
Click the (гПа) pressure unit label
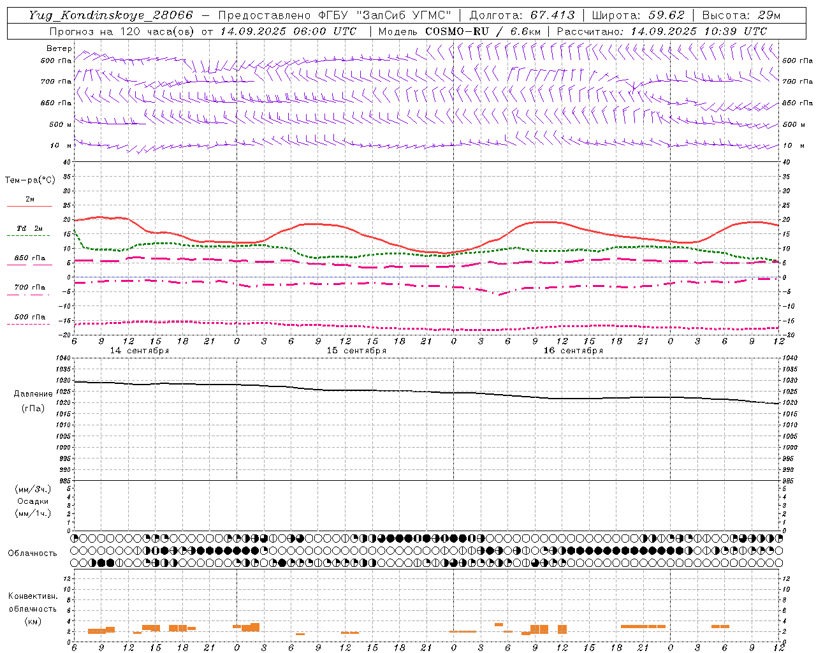[x=33, y=408]
